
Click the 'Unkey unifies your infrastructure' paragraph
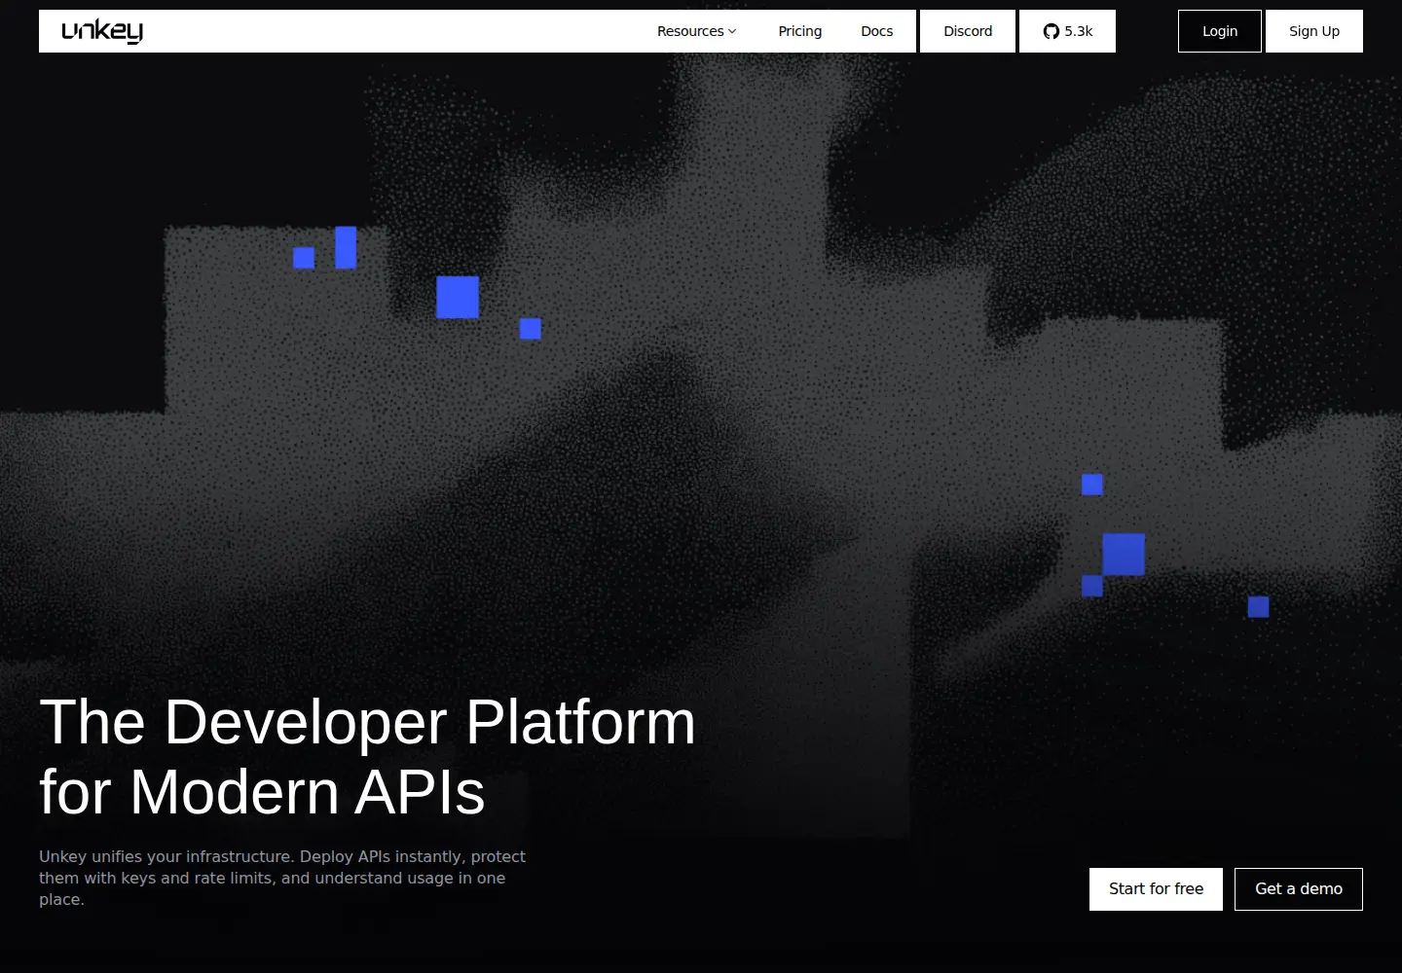(282, 878)
